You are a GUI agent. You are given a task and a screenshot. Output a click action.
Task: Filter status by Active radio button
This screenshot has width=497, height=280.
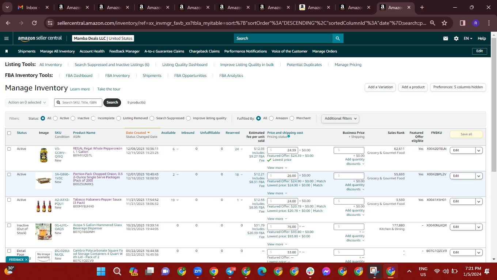tap(56, 118)
